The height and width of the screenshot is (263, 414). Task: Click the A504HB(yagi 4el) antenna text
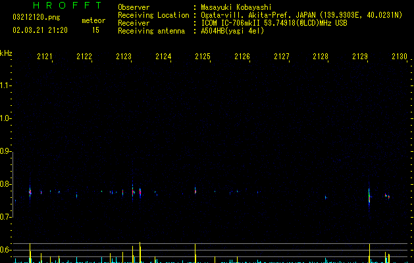click(x=232, y=31)
